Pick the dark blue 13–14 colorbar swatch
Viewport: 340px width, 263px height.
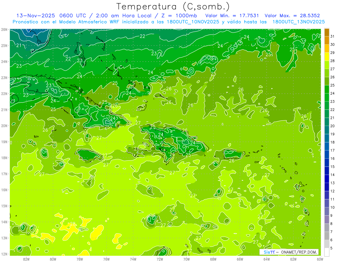pyautogui.click(x=327, y=179)
